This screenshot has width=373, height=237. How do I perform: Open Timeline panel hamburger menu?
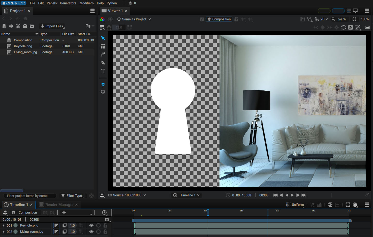coord(367,205)
